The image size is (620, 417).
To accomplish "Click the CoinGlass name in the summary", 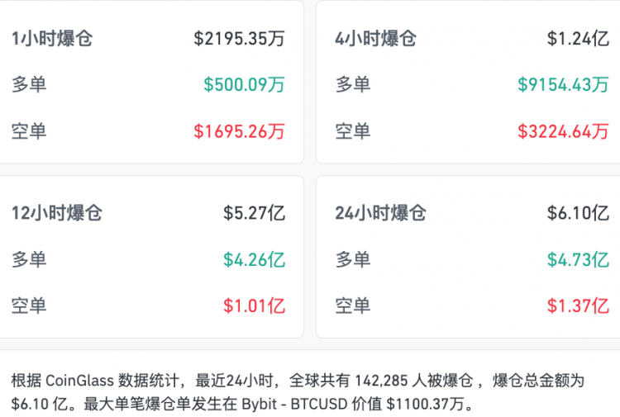I will coord(80,381).
